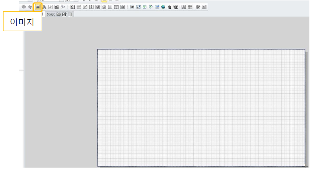Select the polygon shape tool
The width and height of the screenshot is (312, 172).
(30, 7)
